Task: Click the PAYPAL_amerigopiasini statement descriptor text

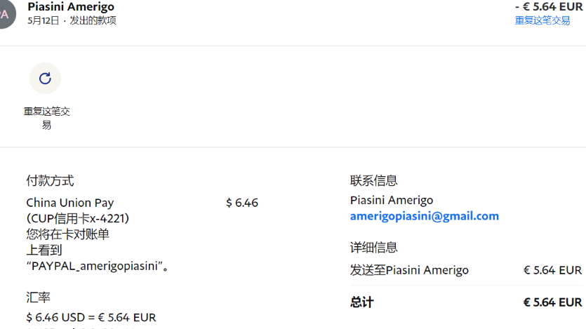Action: (97, 266)
